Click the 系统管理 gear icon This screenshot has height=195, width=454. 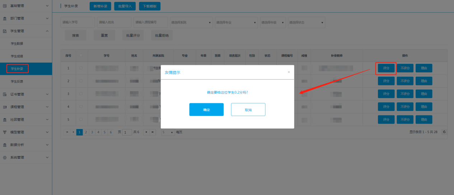click(x=5, y=157)
